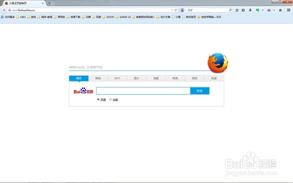Screen dimensions: 293x183
Task: Open the 设计文章 bookmark folder
Action: 163,17
